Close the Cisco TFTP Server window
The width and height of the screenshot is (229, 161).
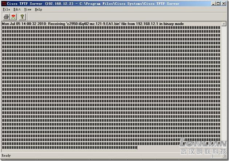224,4
